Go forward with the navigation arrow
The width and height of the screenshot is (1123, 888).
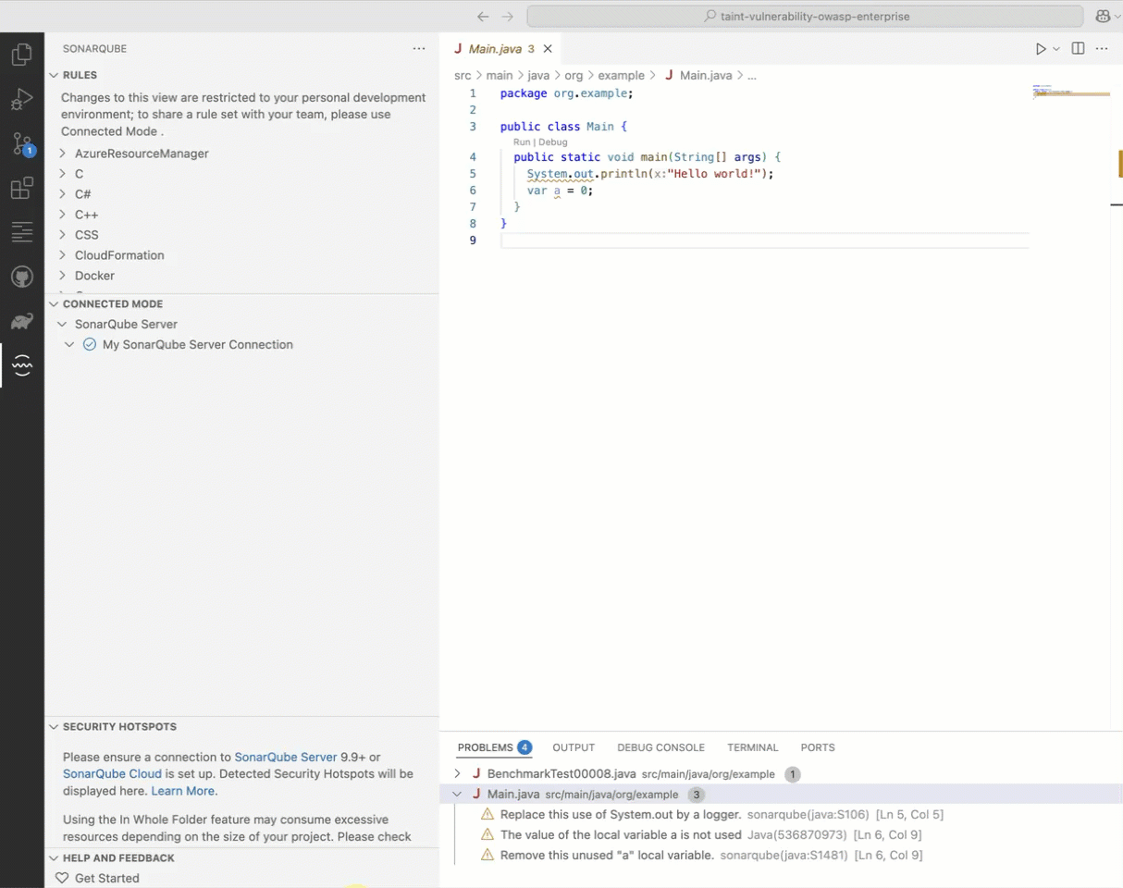507,17
